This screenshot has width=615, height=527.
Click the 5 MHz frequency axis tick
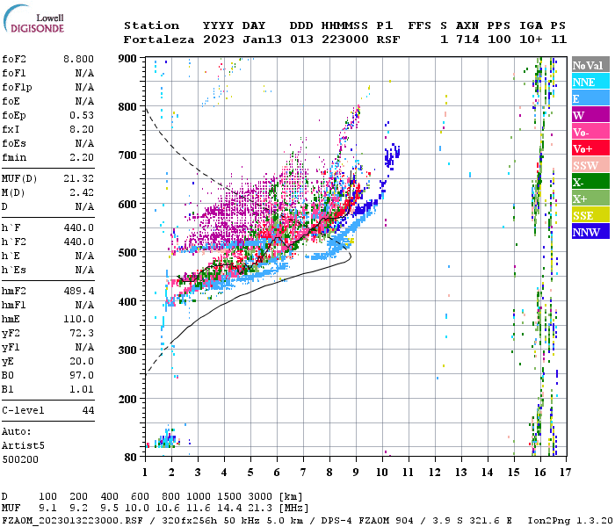click(x=250, y=473)
